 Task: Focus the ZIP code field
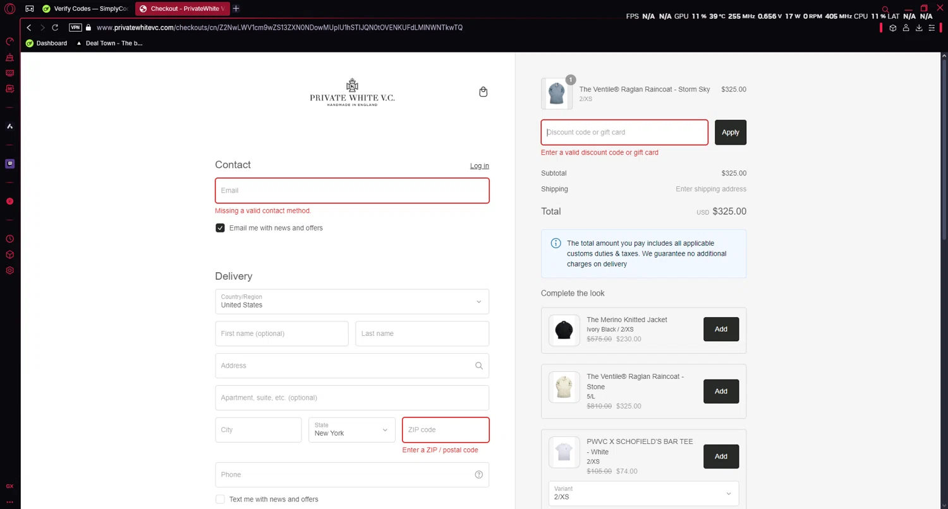(446, 430)
